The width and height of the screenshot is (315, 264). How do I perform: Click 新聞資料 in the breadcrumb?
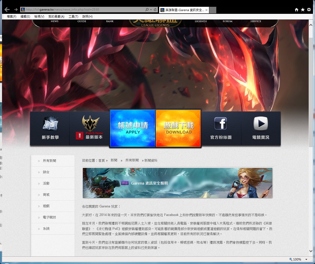coord(151,160)
